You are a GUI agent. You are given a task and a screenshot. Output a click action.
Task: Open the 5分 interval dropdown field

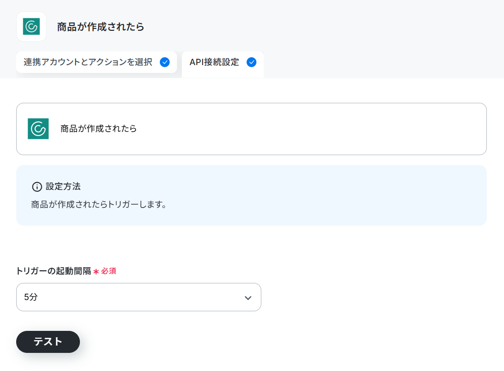[139, 297]
